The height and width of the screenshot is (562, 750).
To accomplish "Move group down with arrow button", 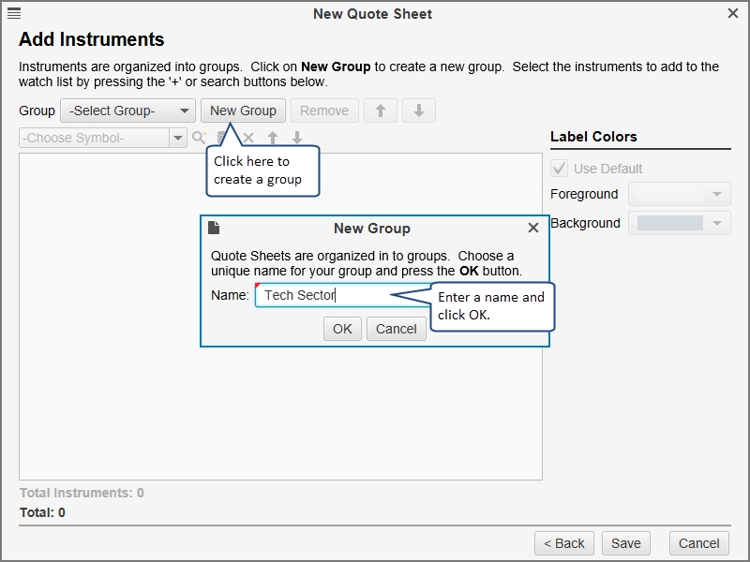I will tap(419, 111).
